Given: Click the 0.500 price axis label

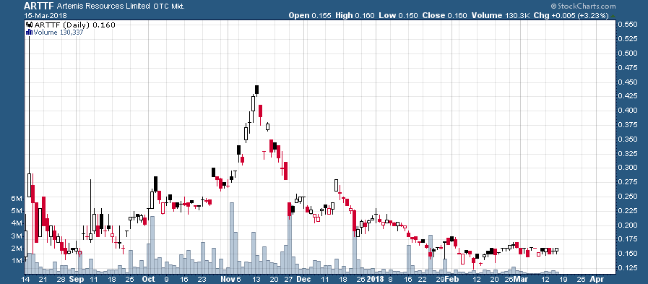Looking at the screenshot, I should tap(627, 53).
